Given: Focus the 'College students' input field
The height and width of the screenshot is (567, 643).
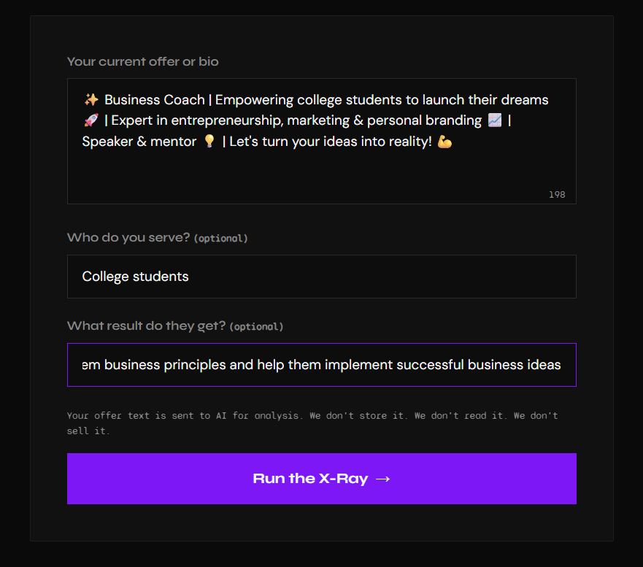Looking at the screenshot, I should pyautogui.click(x=321, y=277).
